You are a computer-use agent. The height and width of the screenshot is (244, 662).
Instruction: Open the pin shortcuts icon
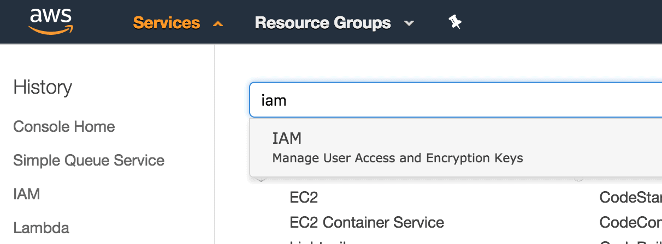[x=454, y=22]
